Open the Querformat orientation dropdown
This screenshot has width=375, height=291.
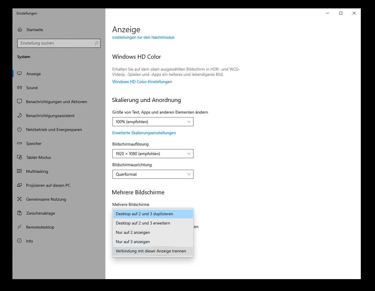click(153, 174)
